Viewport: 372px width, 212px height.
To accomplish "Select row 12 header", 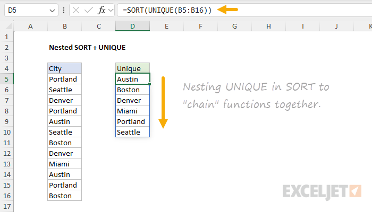I will (6, 154).
